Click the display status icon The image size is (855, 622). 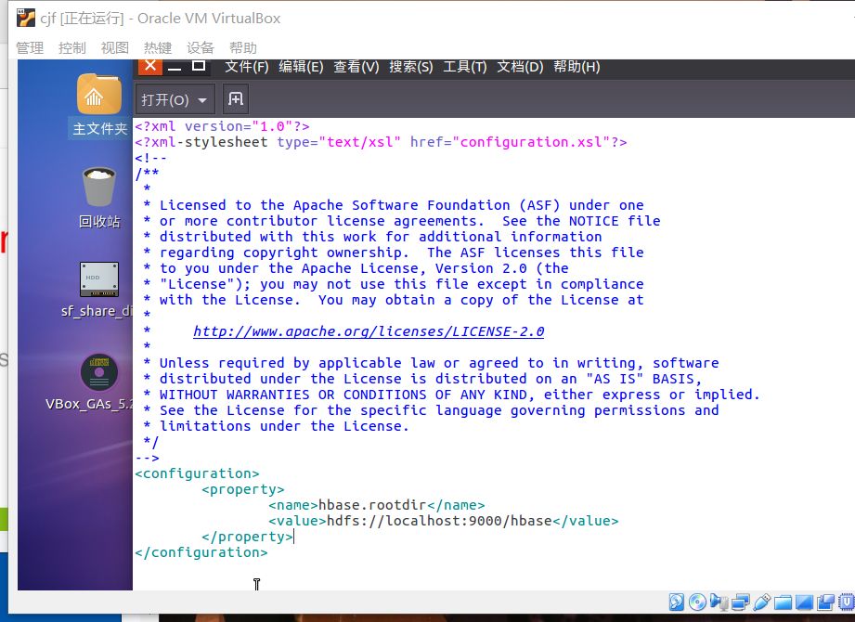point(804,603)
